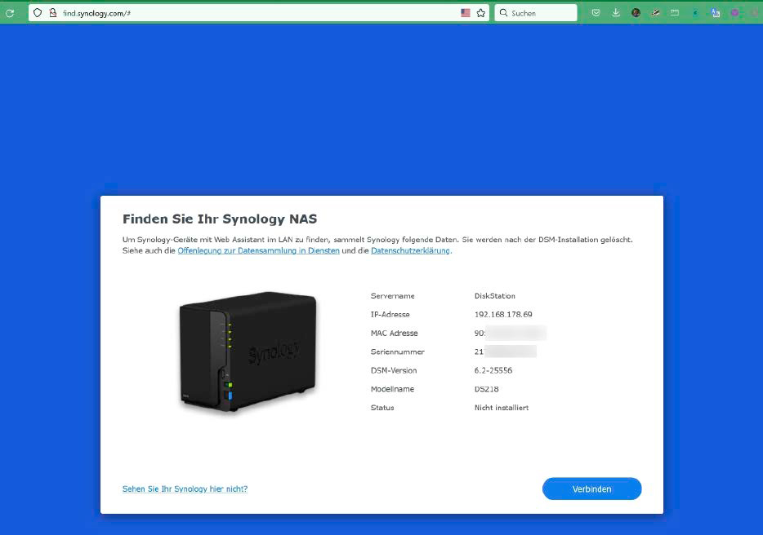Click 'Sehen Sie Ihr Synology hier nicht?' link
The image size is (763, 535).
coord(185,489)
